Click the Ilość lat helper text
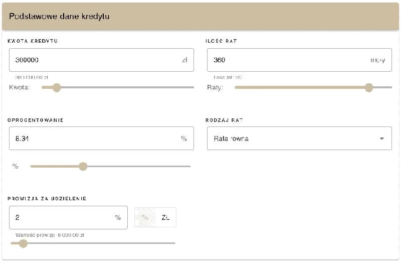 228,77
